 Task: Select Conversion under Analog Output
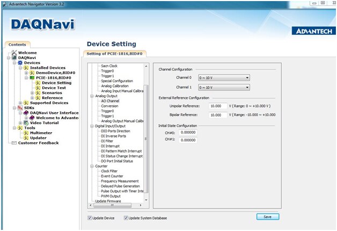109,106
